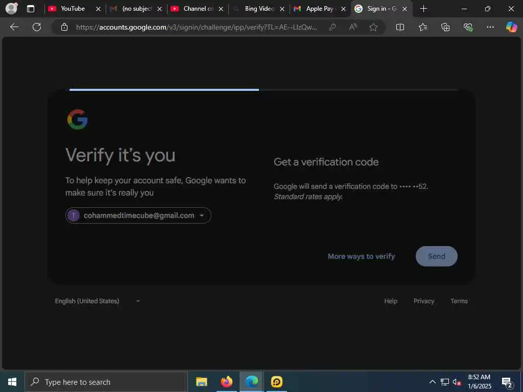Open the Terms link
This screenshot has width=523, height=392.
459,301
